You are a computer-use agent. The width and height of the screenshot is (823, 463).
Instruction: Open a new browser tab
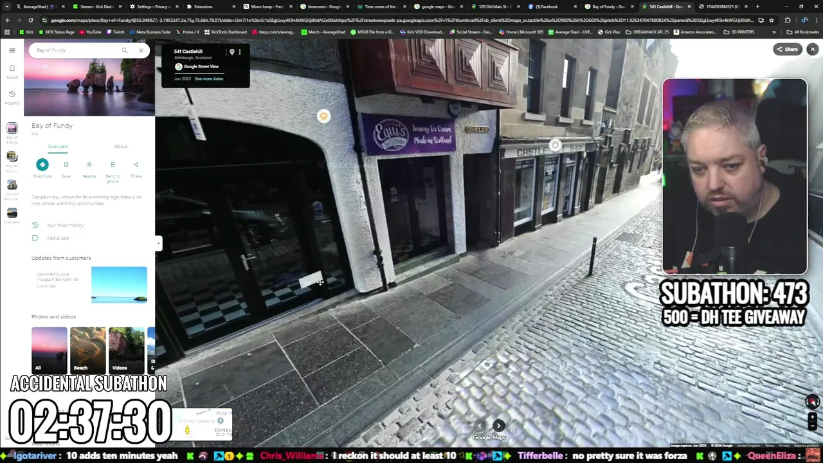point(757,6)
